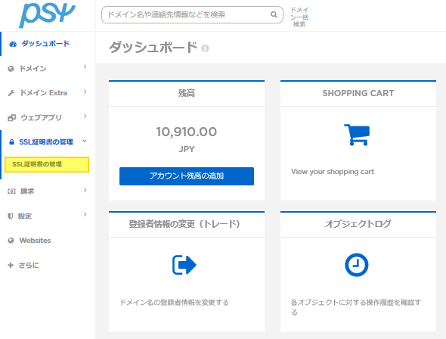Click the SHOPPING CART card header
The width and height of the screenshot is (446, 339).
[358, 93]
